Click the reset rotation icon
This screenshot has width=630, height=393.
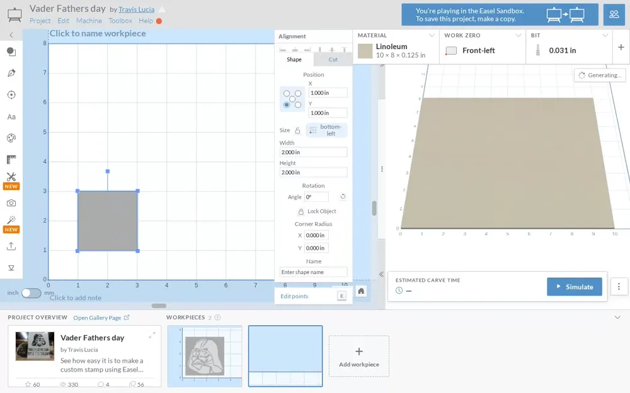pos(343,196)
